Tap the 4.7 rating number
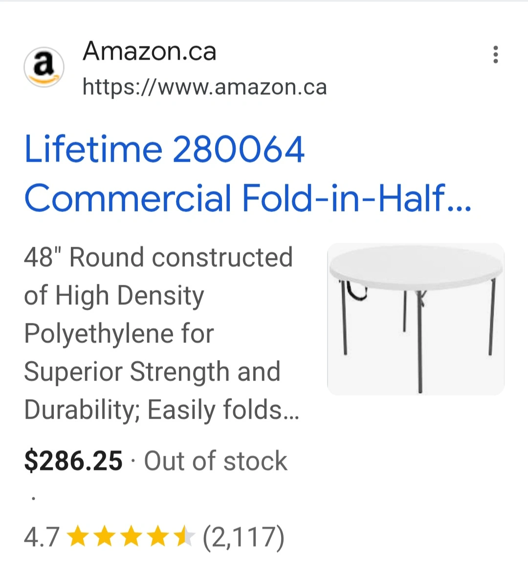 pos(42,537)
